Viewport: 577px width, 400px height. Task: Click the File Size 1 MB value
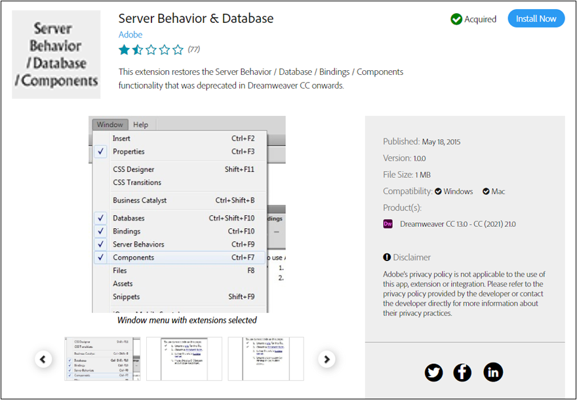pyautogui.click(x=423, y=175)
